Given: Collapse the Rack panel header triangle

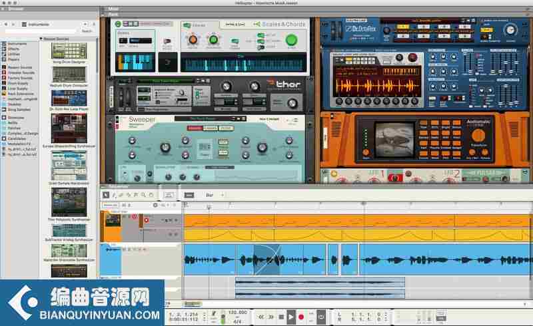Looking at the screenshot, I should tap(104, 14).
